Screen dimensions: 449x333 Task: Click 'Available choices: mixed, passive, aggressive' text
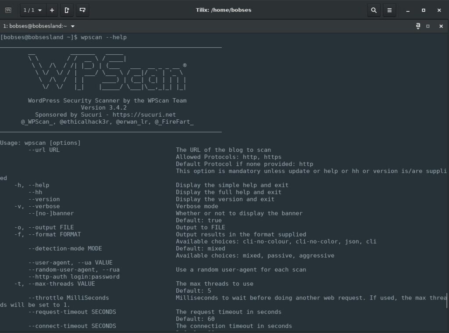tap(255, 256)
